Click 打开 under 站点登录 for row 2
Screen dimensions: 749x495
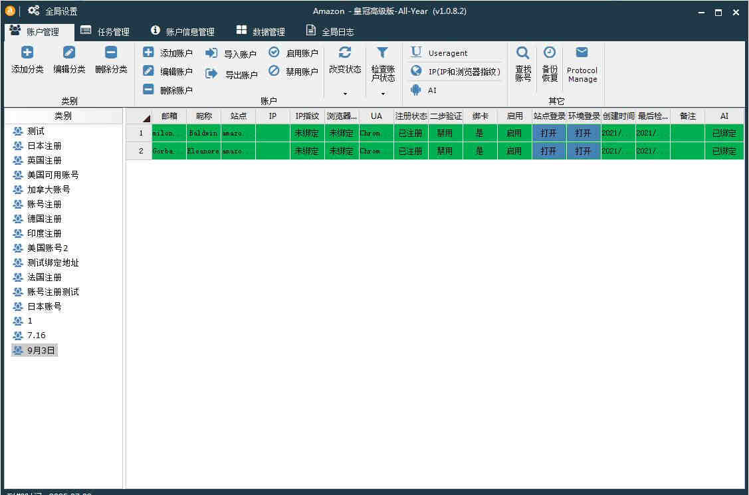pyautogui.click(x=549, y=151)
